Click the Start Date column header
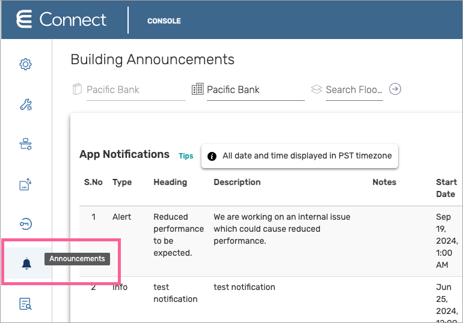 pyautogui.click(x=446, y=188)
